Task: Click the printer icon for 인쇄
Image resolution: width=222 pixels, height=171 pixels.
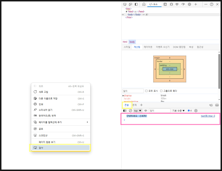Action: point(35,104)
